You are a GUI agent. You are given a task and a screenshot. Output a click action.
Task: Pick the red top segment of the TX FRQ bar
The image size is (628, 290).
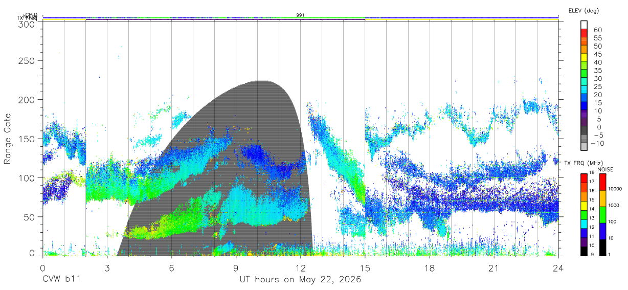coord(584,179)
